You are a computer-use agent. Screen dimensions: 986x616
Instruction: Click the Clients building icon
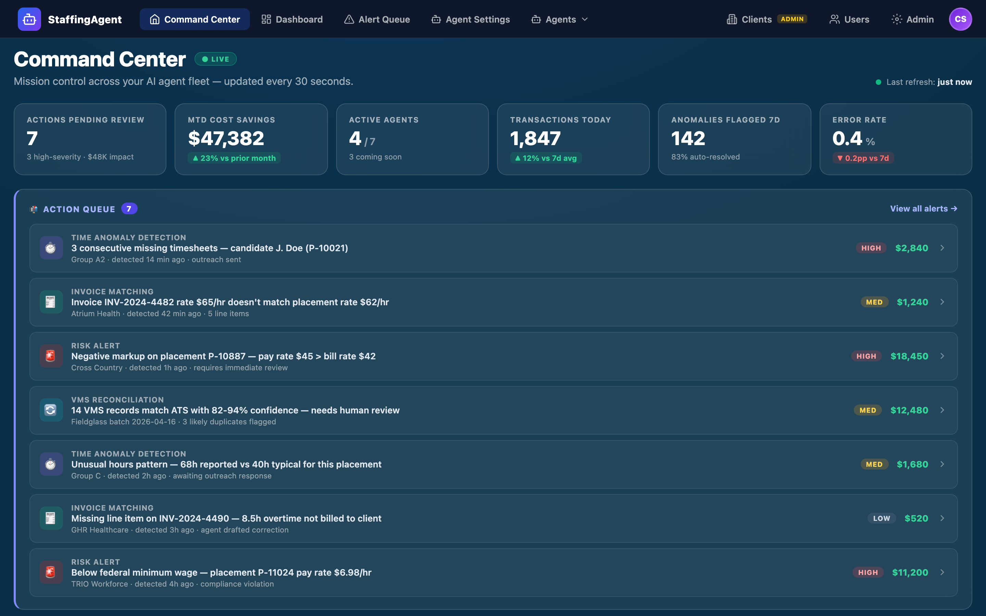(732, 19)
